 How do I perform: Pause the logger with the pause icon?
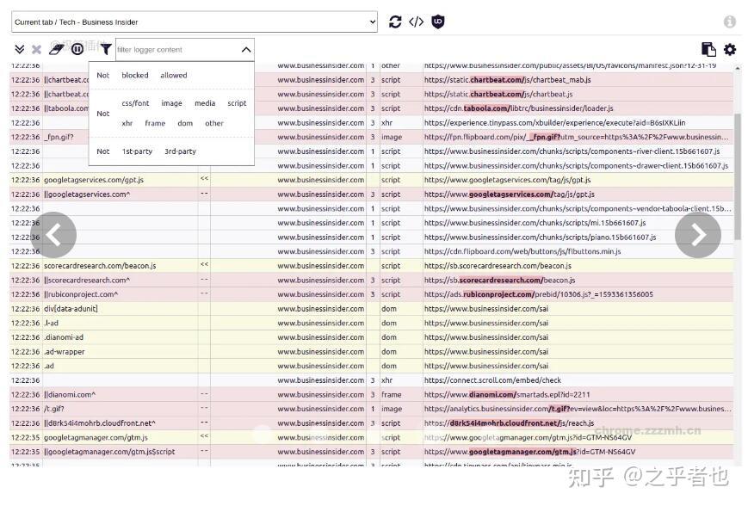[77, 49]
